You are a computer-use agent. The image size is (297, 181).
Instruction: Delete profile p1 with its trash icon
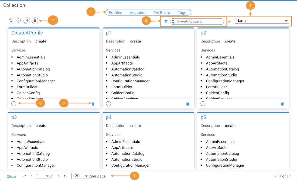click(188, 104)
